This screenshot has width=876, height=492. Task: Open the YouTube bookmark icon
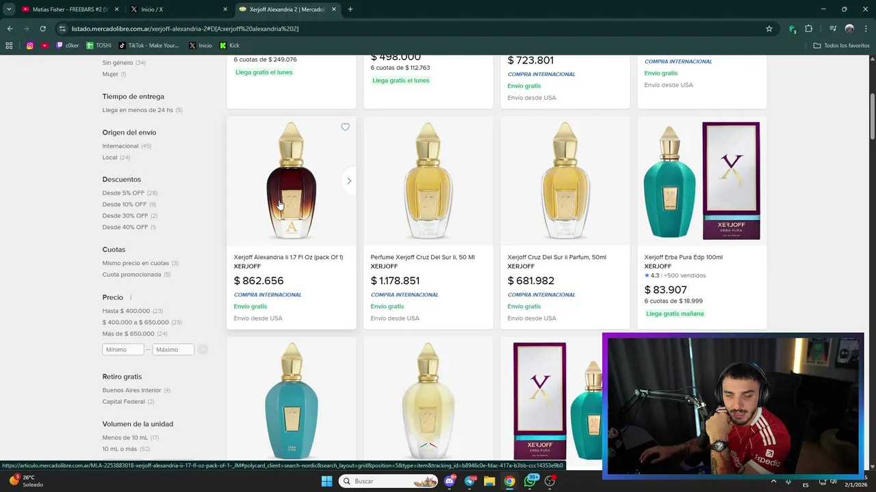(x=44, y=46)
